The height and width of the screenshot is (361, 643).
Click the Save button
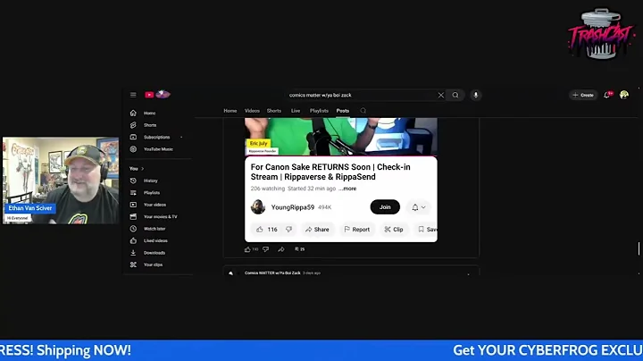point(427,230)
